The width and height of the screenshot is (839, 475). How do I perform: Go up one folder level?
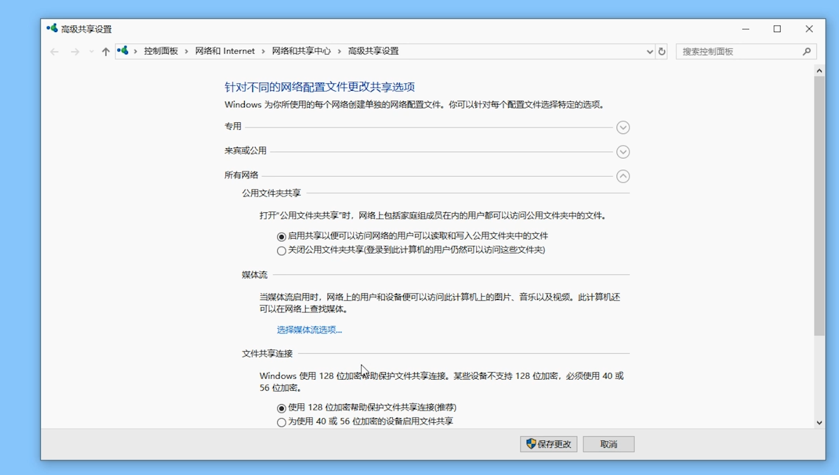(106, 52)
